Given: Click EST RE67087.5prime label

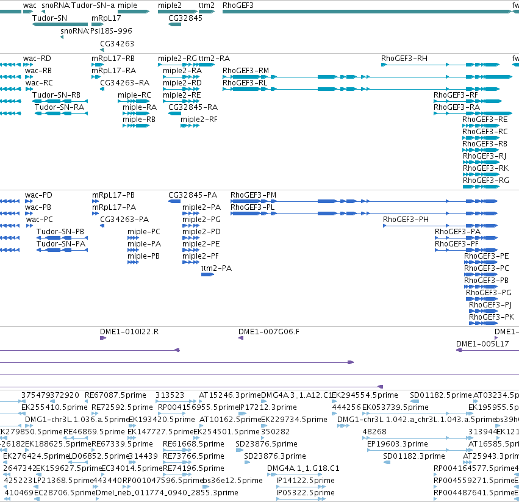Looking at the screenshot, I should tap(115, 395).
